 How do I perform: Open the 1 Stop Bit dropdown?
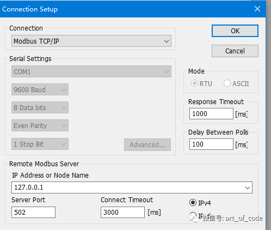[40, 144]
